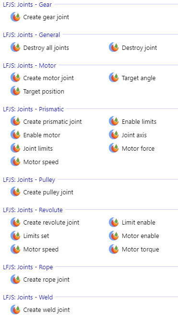Select the Target position action
Screen dimensions: 178x322
(44, 91)
